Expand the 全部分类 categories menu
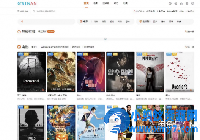Image resolution: width=200 pixels, height=140 pixels. [23, 11]
